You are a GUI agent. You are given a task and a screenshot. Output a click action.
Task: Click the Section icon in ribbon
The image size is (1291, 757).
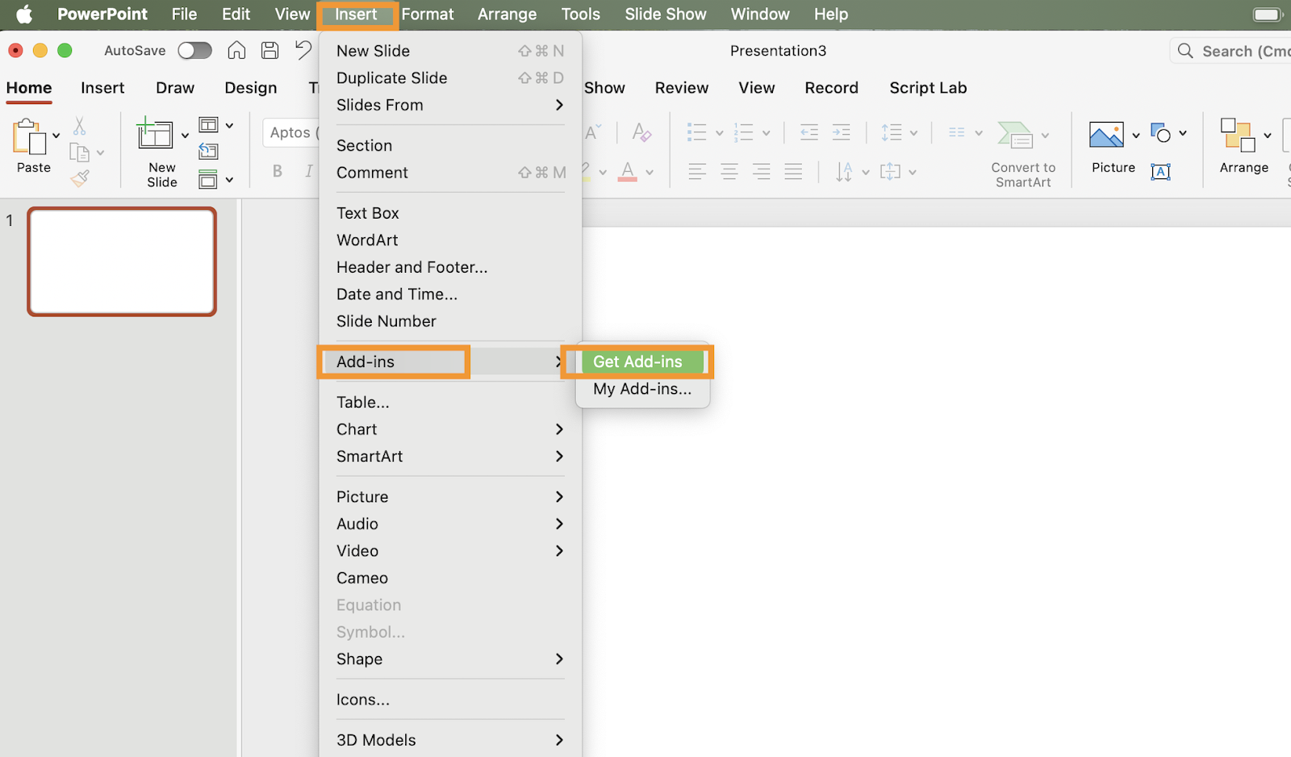(209, 179)
